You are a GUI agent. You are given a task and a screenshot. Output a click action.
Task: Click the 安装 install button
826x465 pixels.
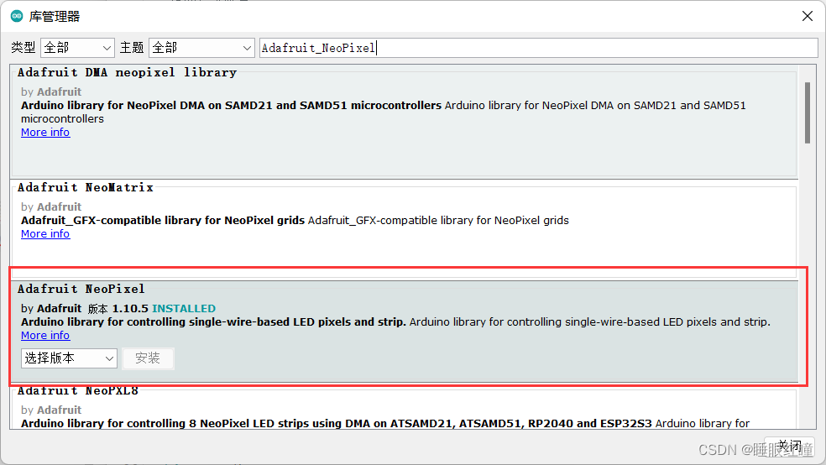click(148, 358)
